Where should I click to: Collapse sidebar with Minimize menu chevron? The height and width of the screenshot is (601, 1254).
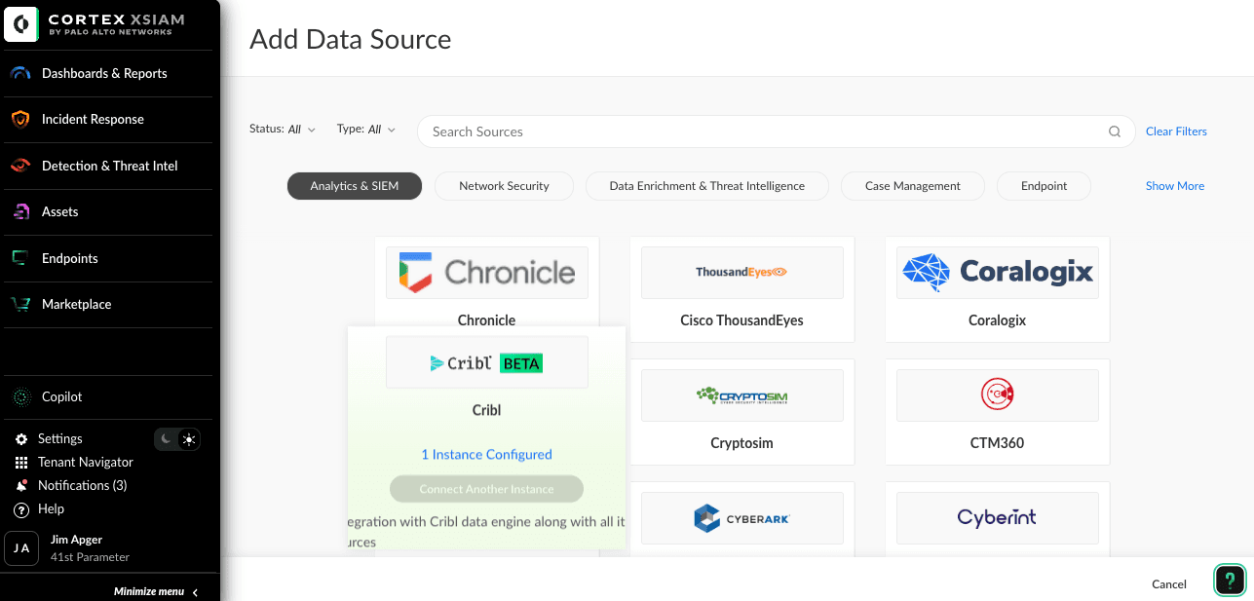[x=195, y=591]
